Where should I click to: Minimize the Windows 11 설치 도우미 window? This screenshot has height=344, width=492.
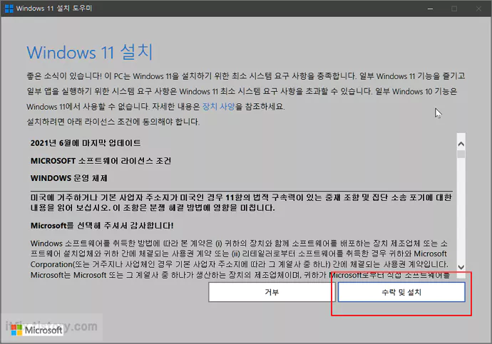430,9
